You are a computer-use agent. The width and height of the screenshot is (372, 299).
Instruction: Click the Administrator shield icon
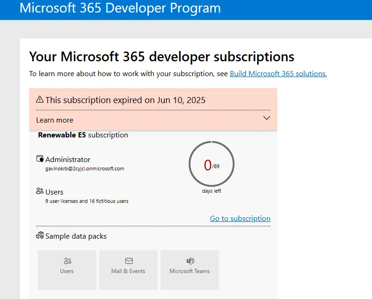point(40,158)
